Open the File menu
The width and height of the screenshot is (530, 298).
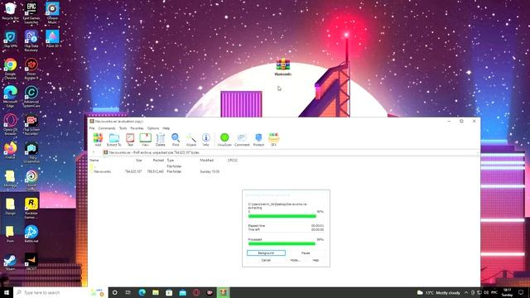(x=92, y=128)
